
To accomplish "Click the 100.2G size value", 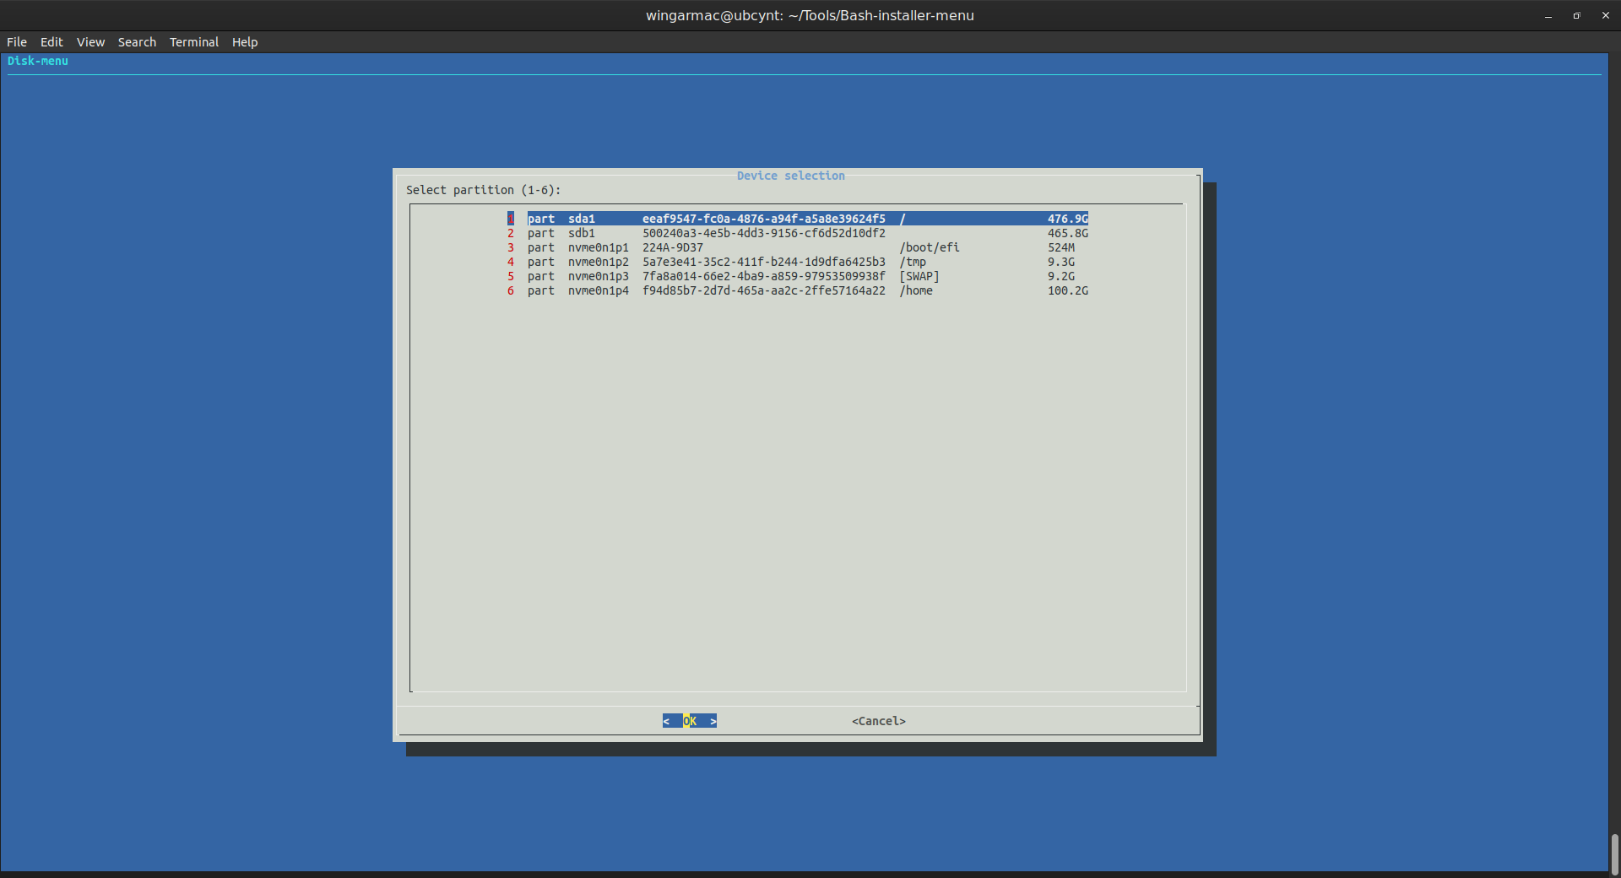I will click(1068, 290).
